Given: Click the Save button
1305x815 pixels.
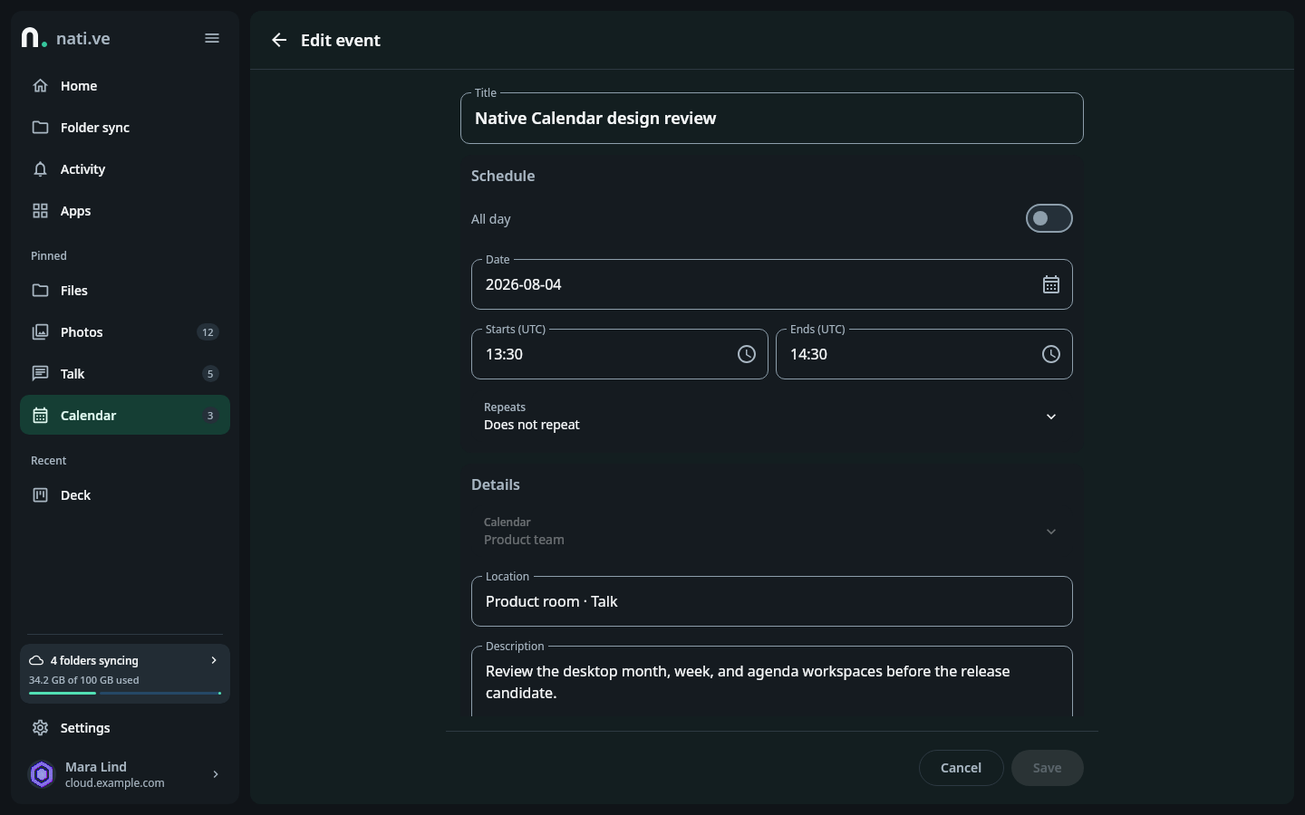Looking at the screenshot, I should pyautogui.click(x=1047, y=768).
